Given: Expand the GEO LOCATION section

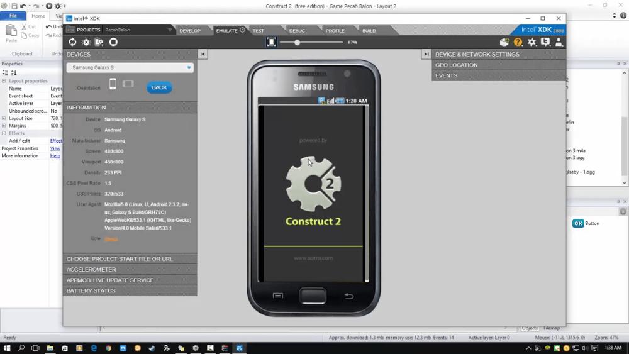Looking at the screenshot, I should click(499, 65).
